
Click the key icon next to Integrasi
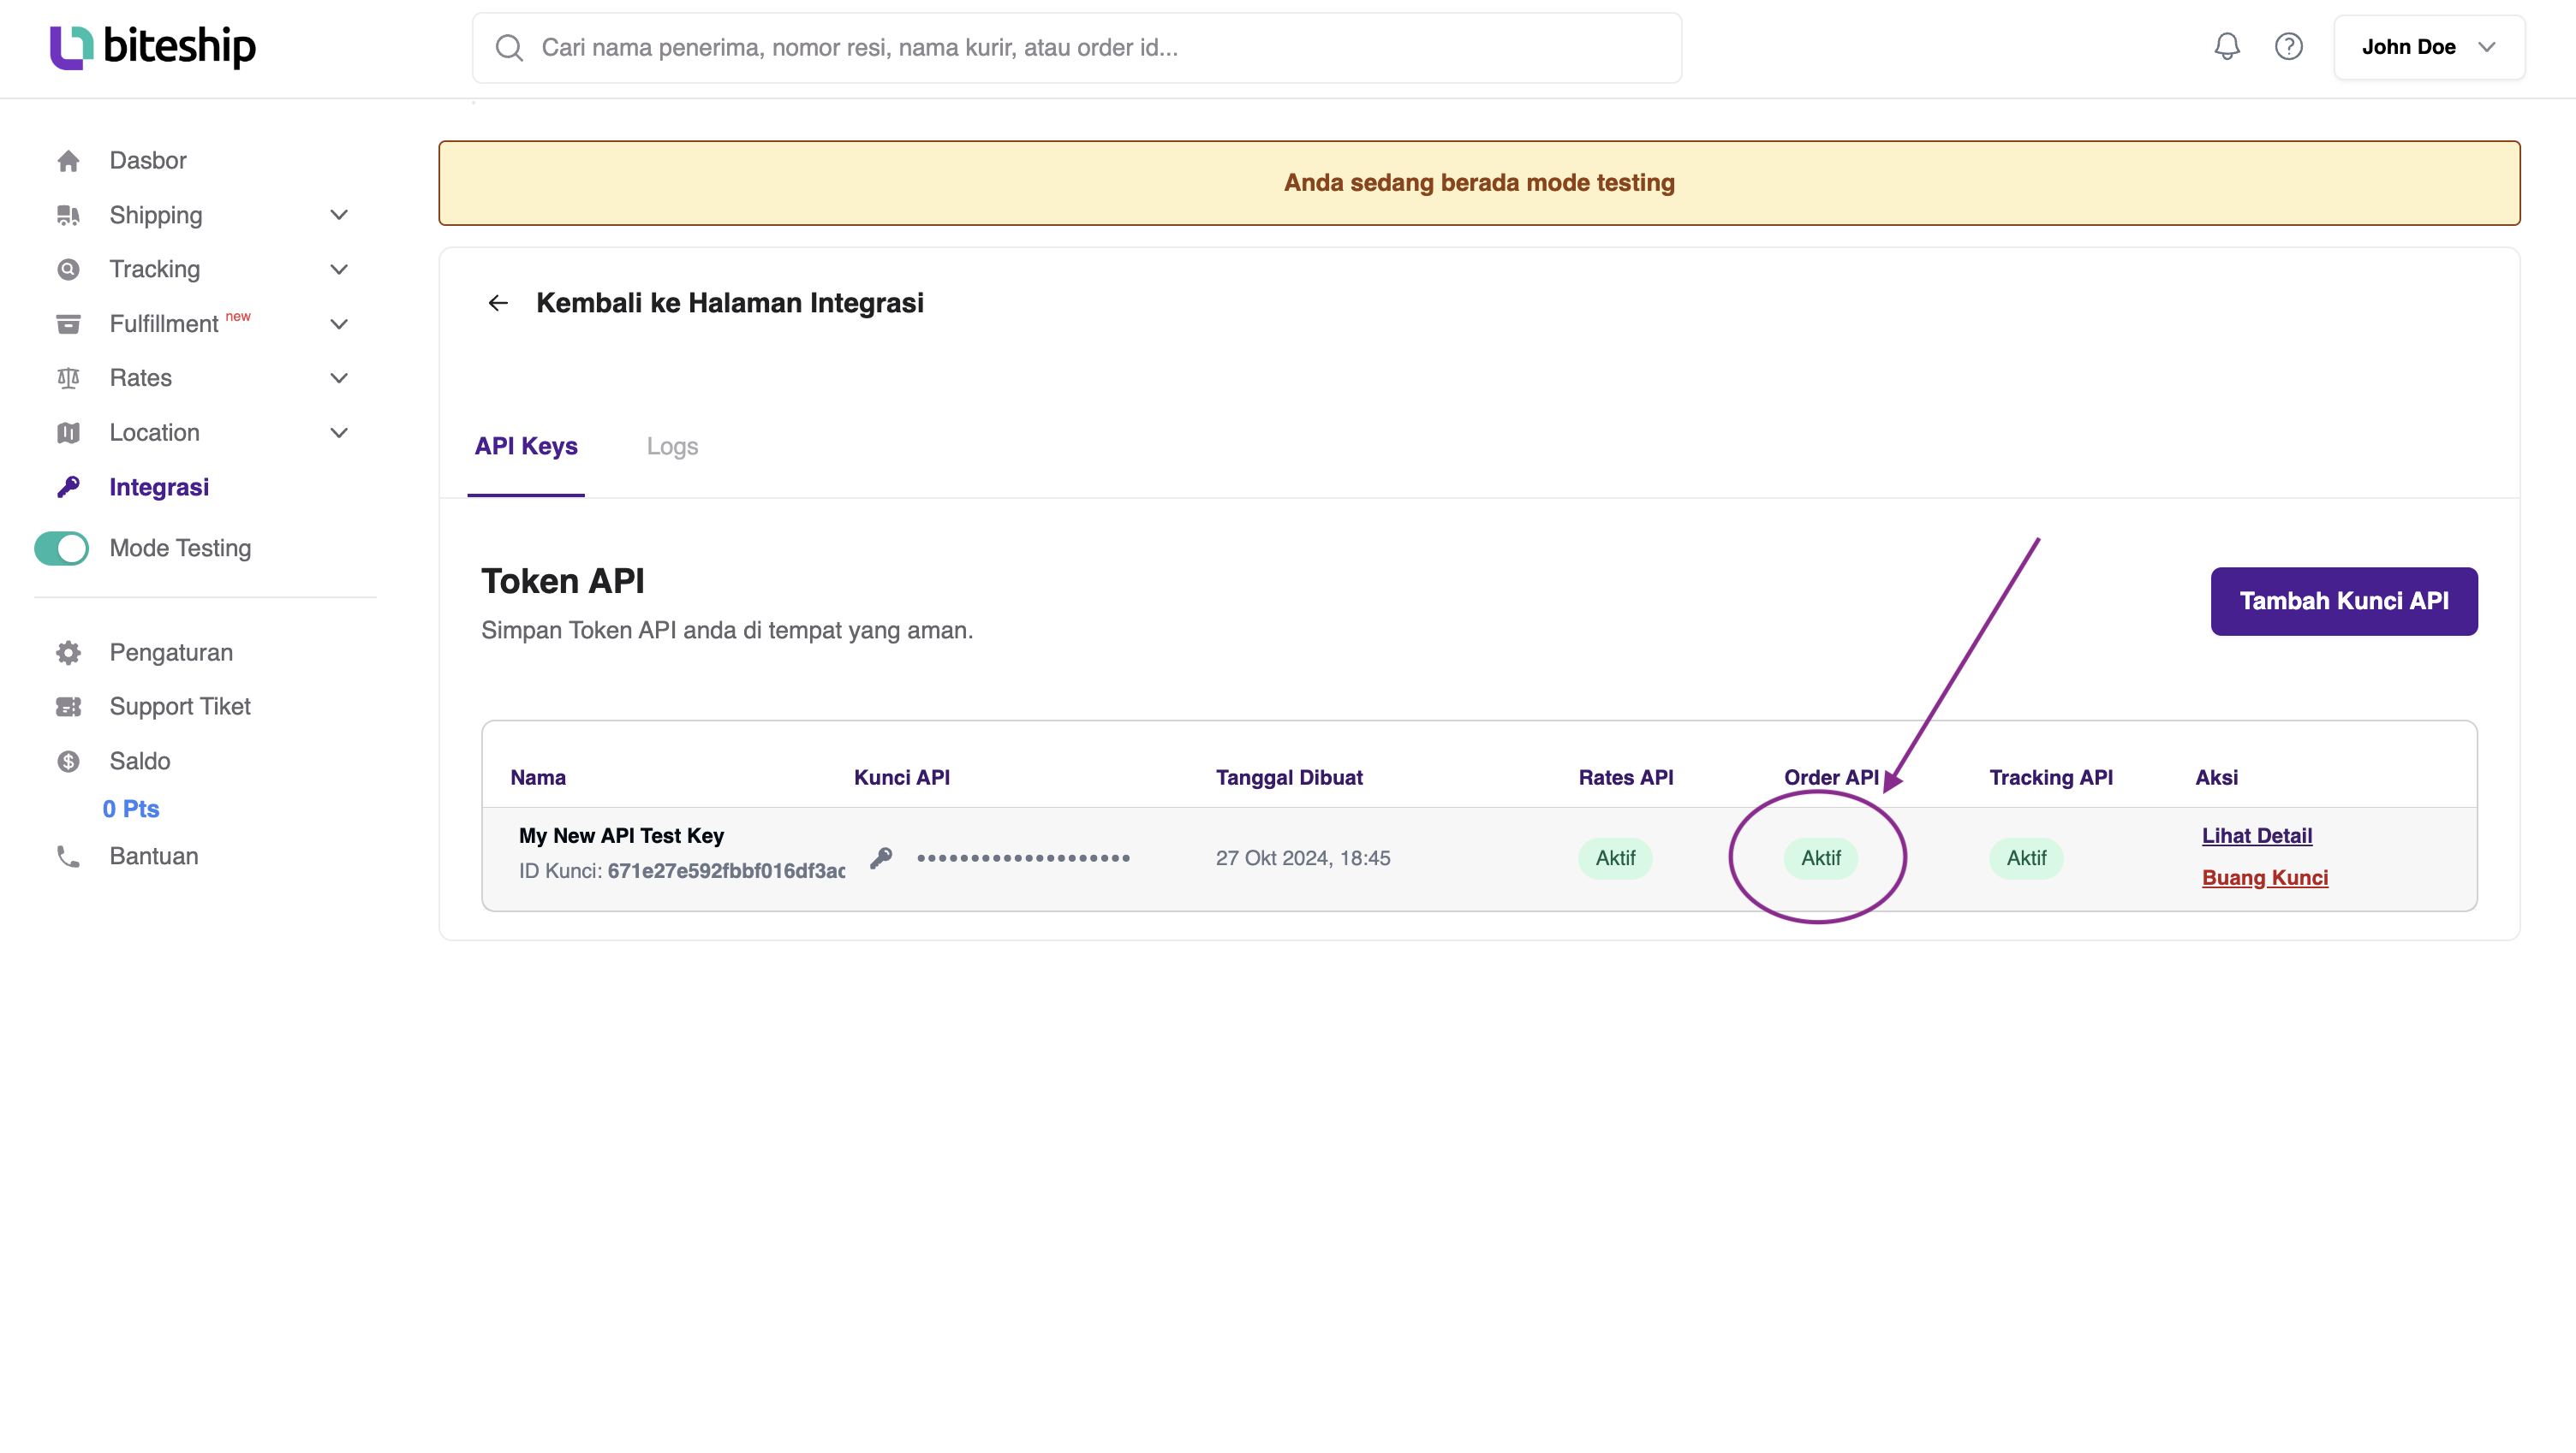(68, 487)
